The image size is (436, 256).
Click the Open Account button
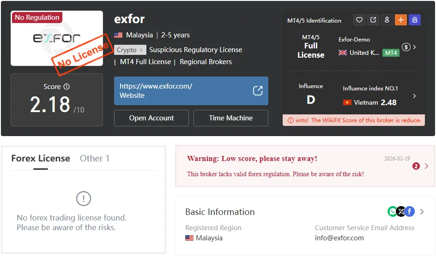coord(151,118)
